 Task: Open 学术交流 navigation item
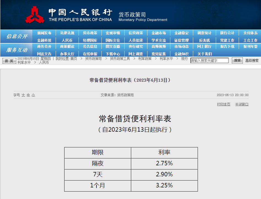coord(159,40)
